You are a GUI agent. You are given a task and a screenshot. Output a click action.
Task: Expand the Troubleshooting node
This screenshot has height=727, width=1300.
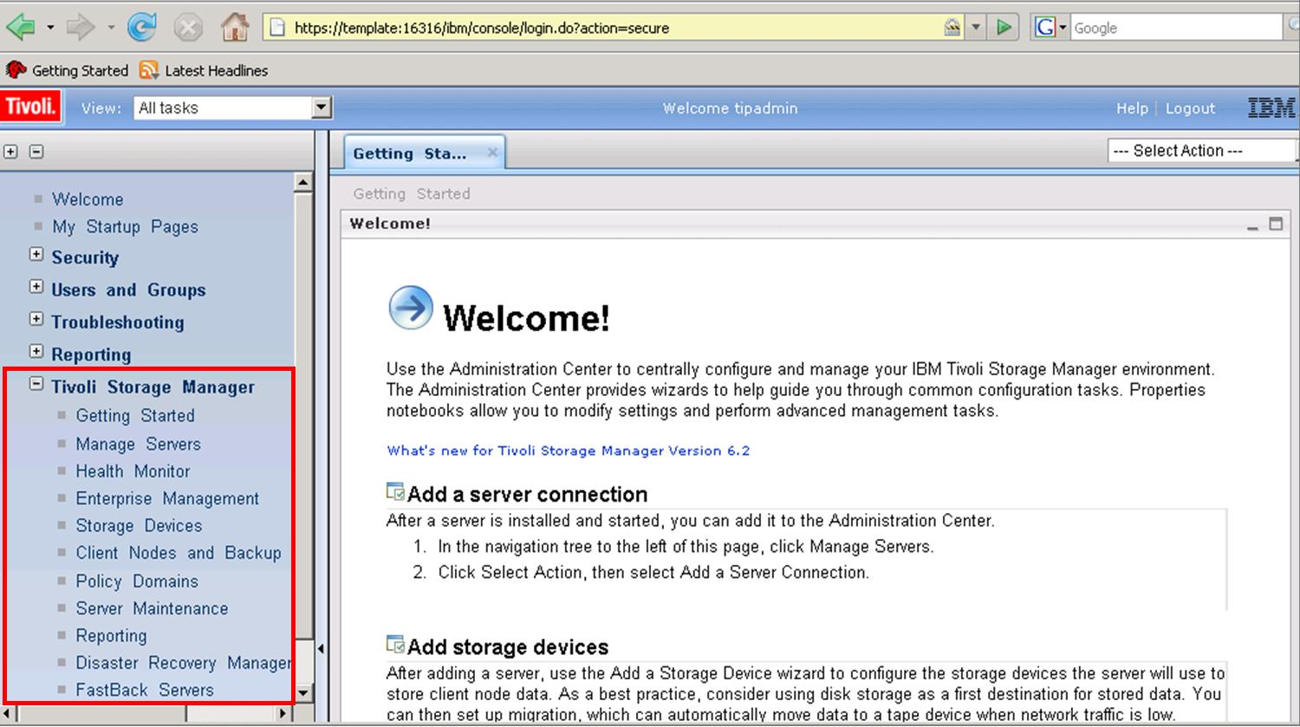pos(36,319)
